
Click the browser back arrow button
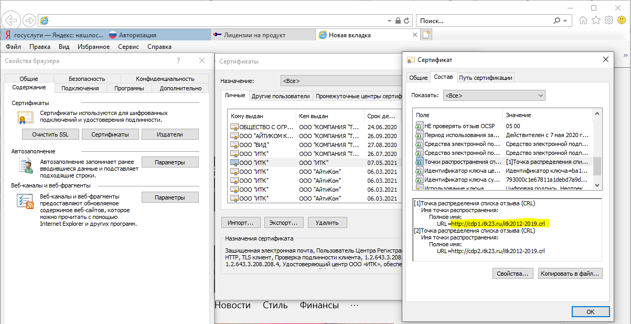tap(10, 20)
